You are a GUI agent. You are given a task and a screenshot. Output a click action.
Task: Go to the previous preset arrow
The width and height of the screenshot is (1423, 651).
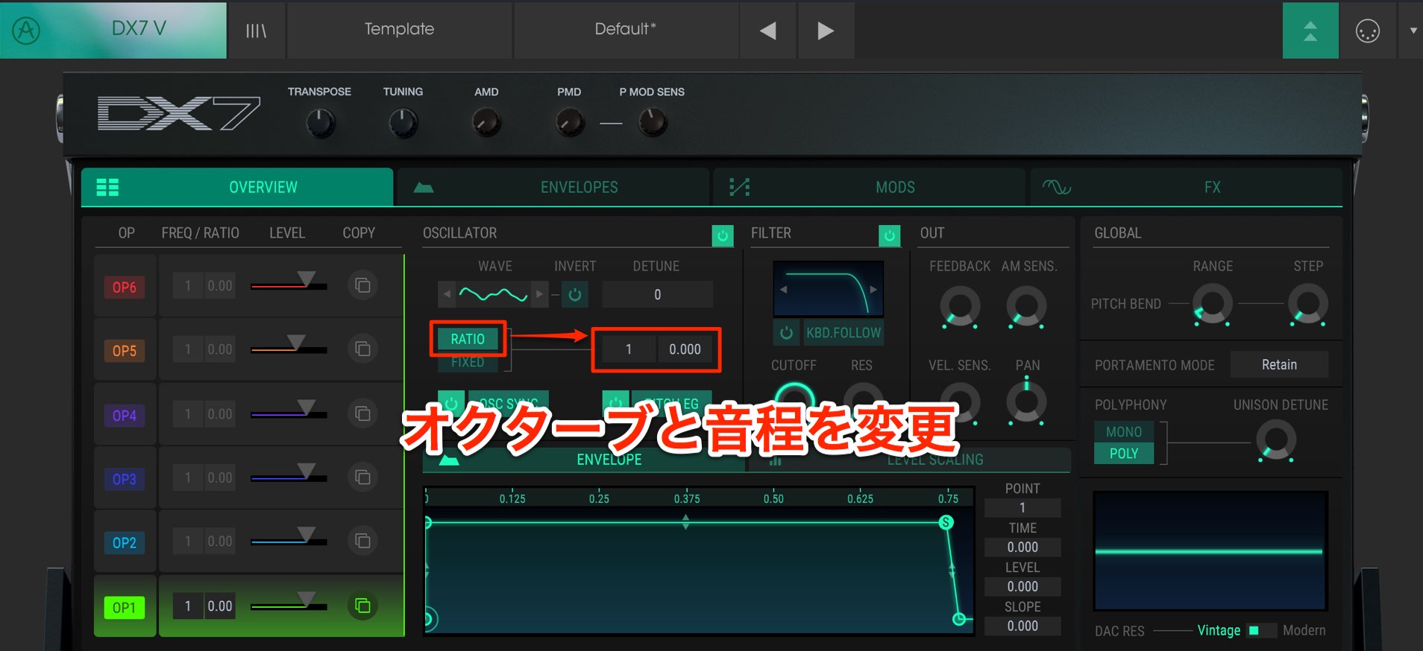767,31
